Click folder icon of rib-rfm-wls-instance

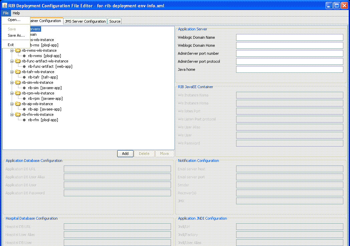tap(18, 115)
